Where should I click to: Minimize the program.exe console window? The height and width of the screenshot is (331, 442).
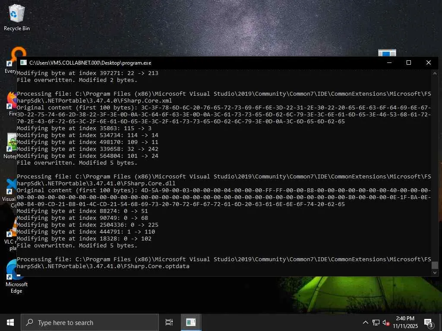click(389, 62)
